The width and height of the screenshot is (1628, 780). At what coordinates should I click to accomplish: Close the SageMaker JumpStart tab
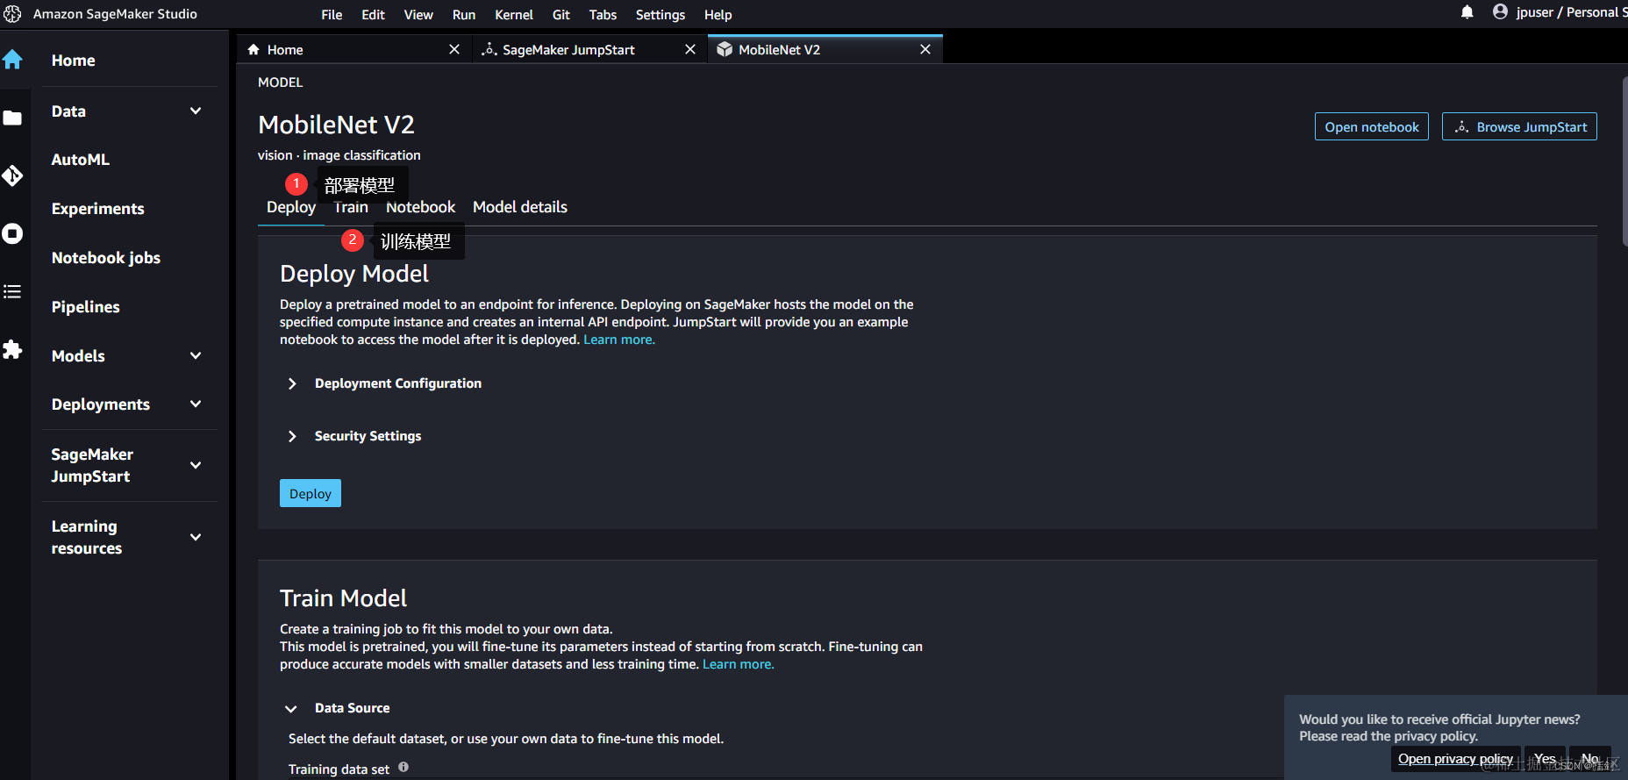(x=690, y=49)
